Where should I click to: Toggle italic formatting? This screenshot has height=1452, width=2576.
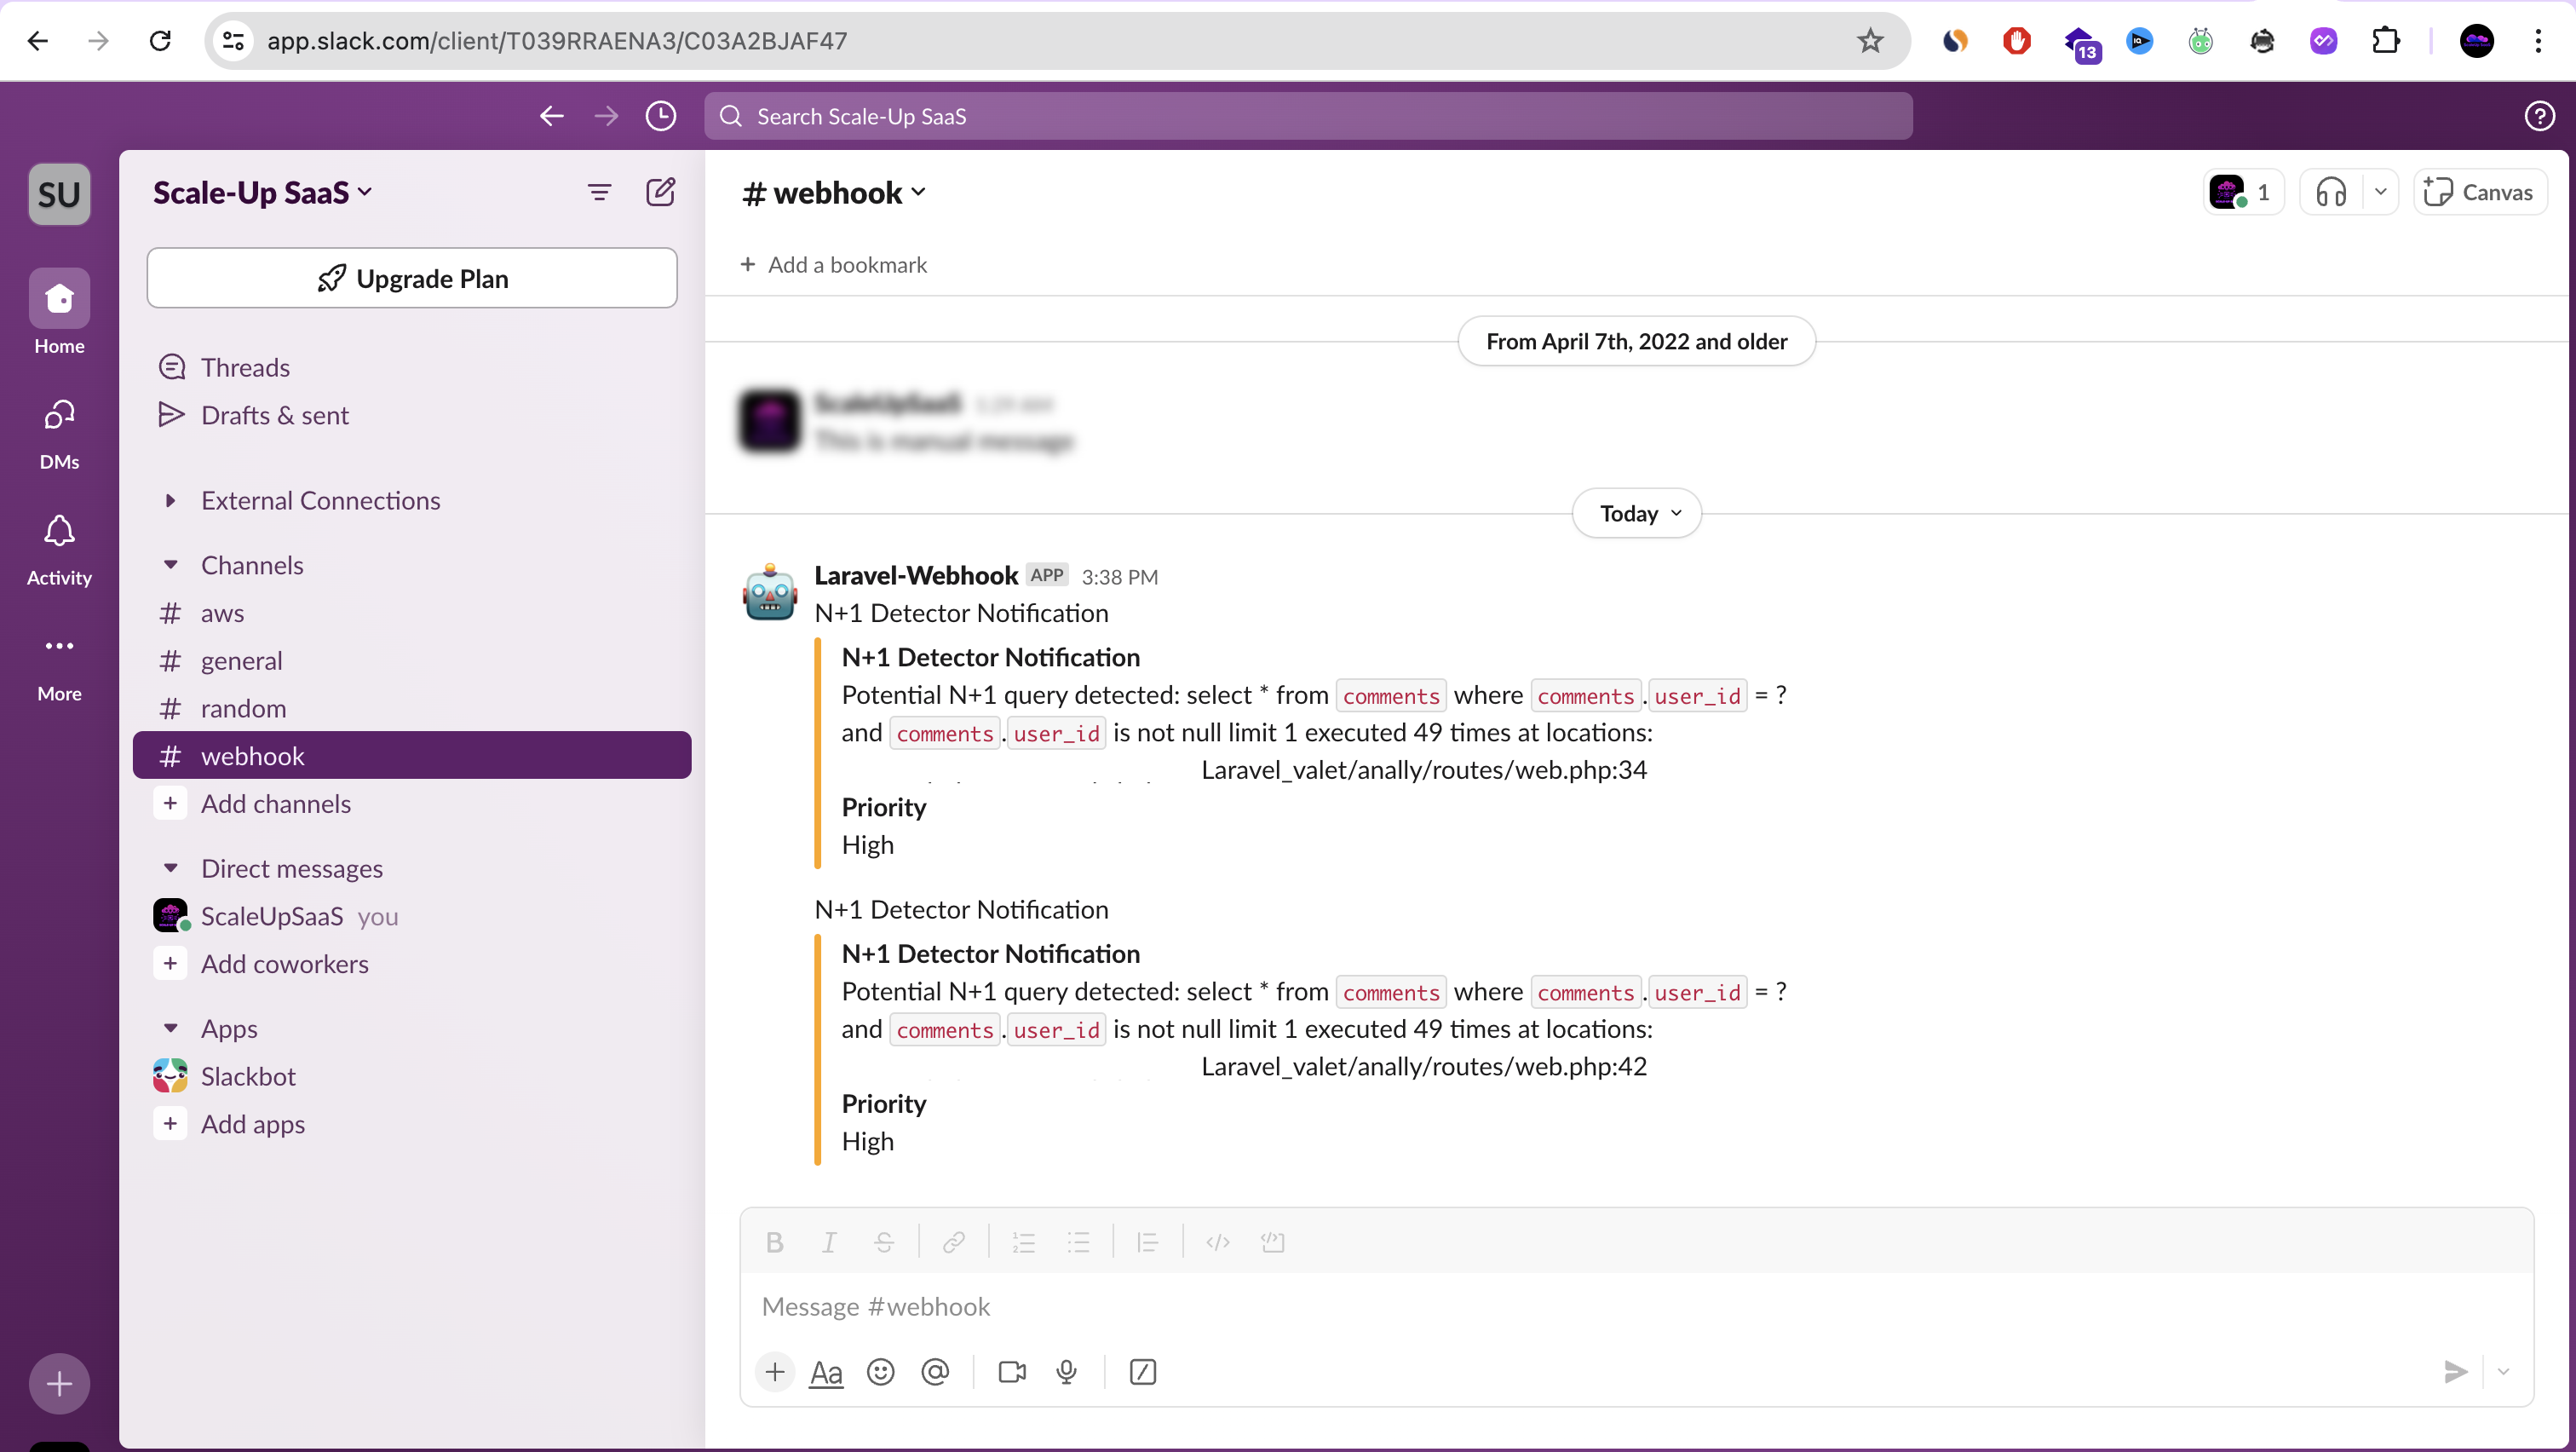pos(828,1242)
